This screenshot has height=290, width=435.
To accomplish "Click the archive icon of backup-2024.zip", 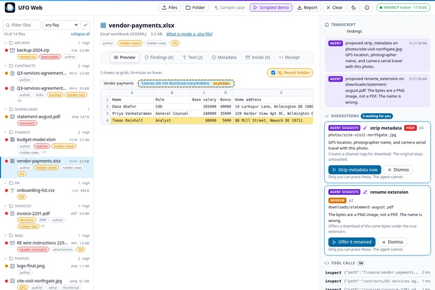I will click(12, 50).
